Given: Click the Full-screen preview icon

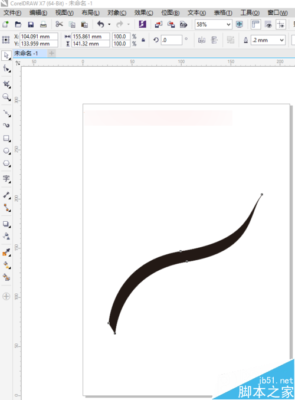Looking at the screenshot, I should [239, 25].
